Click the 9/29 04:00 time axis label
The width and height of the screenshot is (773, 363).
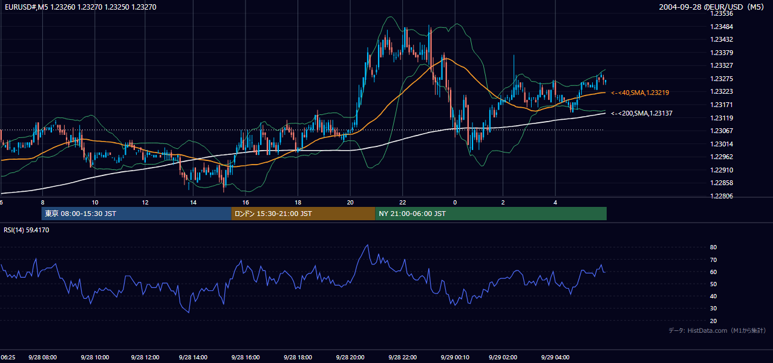(555, 358)
